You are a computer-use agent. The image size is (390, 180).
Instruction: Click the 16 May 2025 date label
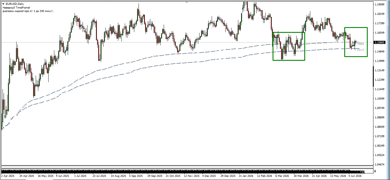click(x=45, y=176)
